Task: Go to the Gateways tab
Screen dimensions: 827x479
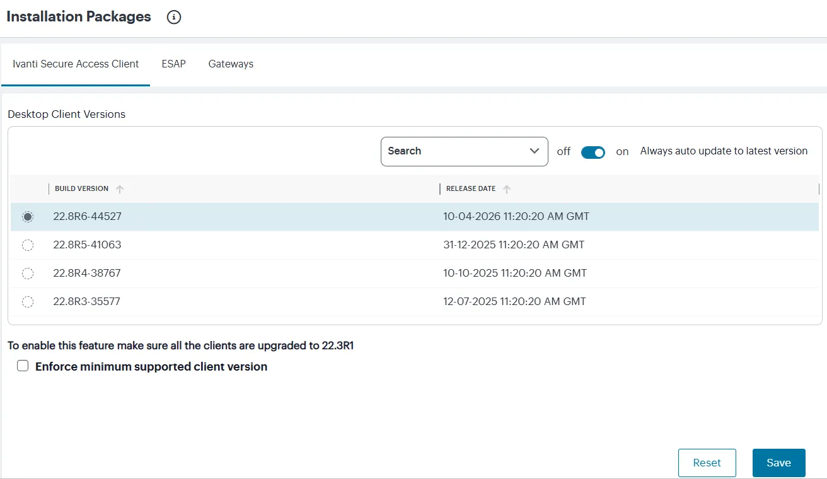Action: [x=231, y=64]
